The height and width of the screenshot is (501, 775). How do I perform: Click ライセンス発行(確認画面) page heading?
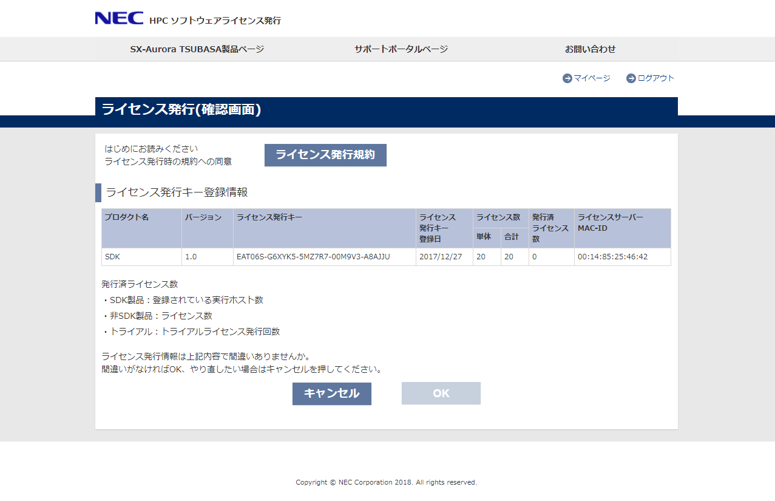(x=181, y=109)
